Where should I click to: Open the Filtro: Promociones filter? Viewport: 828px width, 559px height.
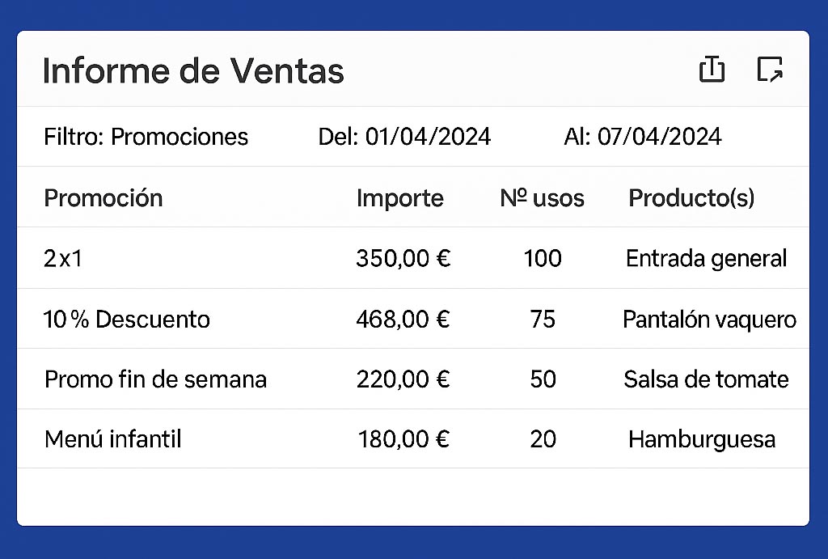tap(146, 137)
